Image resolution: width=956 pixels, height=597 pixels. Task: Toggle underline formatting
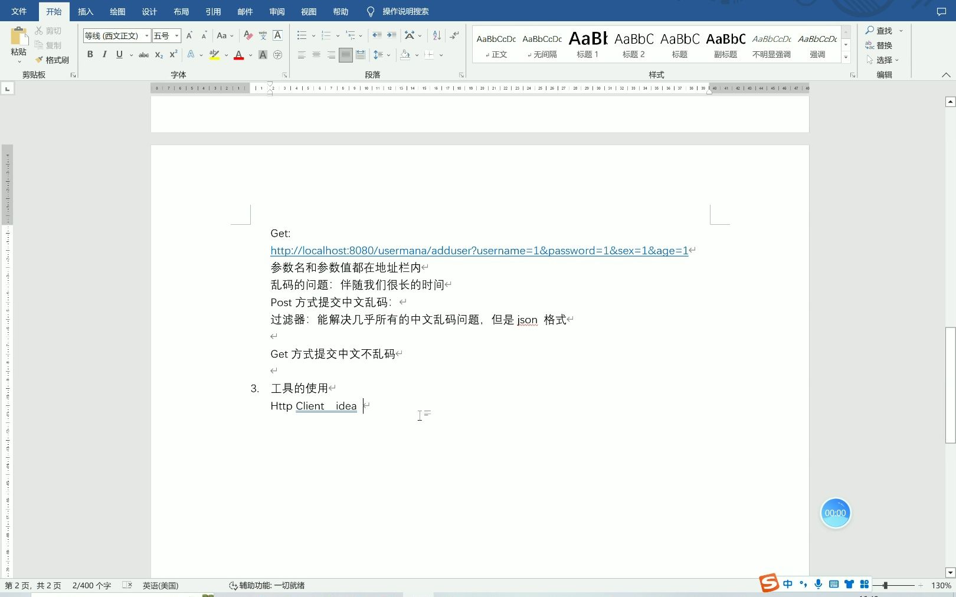pyautogui.click(x=119, y=54)
